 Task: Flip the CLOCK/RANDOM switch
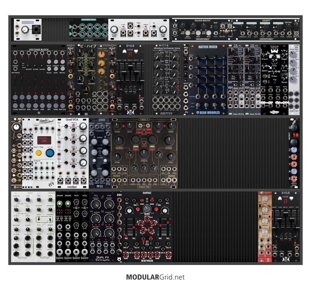123,27
